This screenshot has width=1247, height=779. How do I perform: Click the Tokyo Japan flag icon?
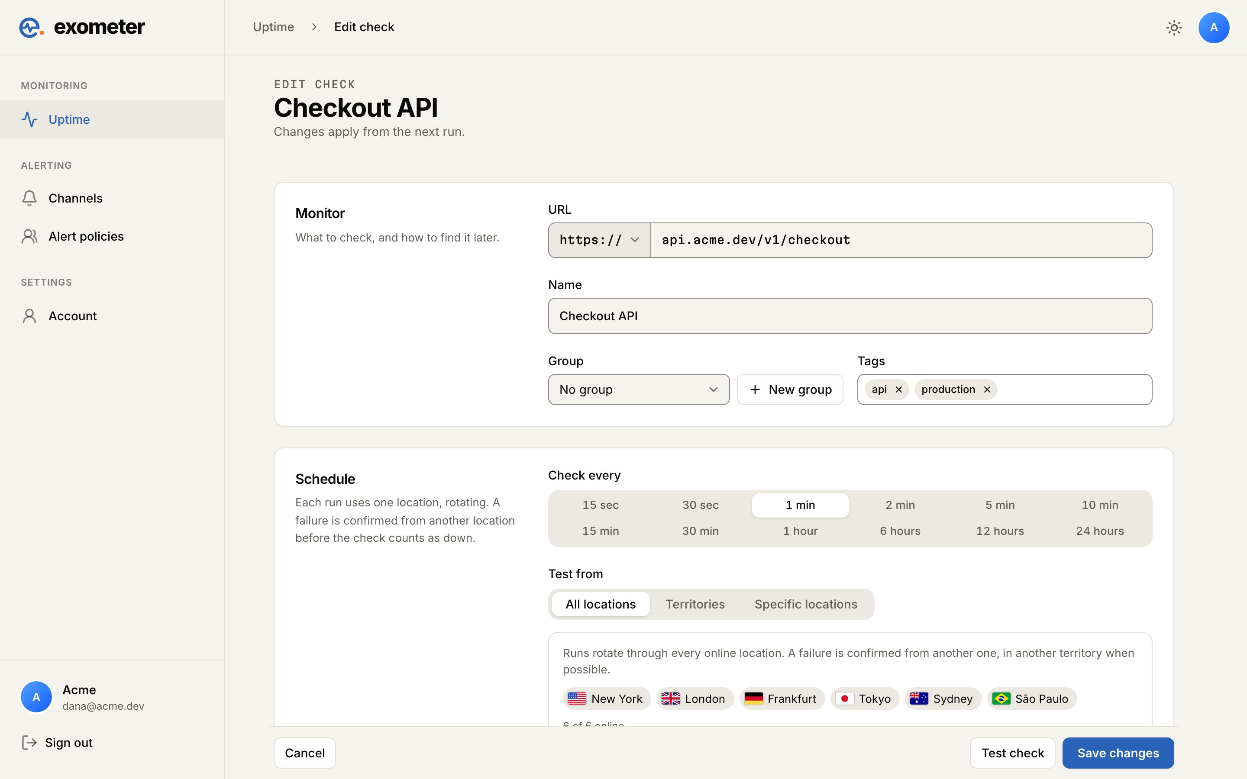pyautogui.click(x=845, y=699)
